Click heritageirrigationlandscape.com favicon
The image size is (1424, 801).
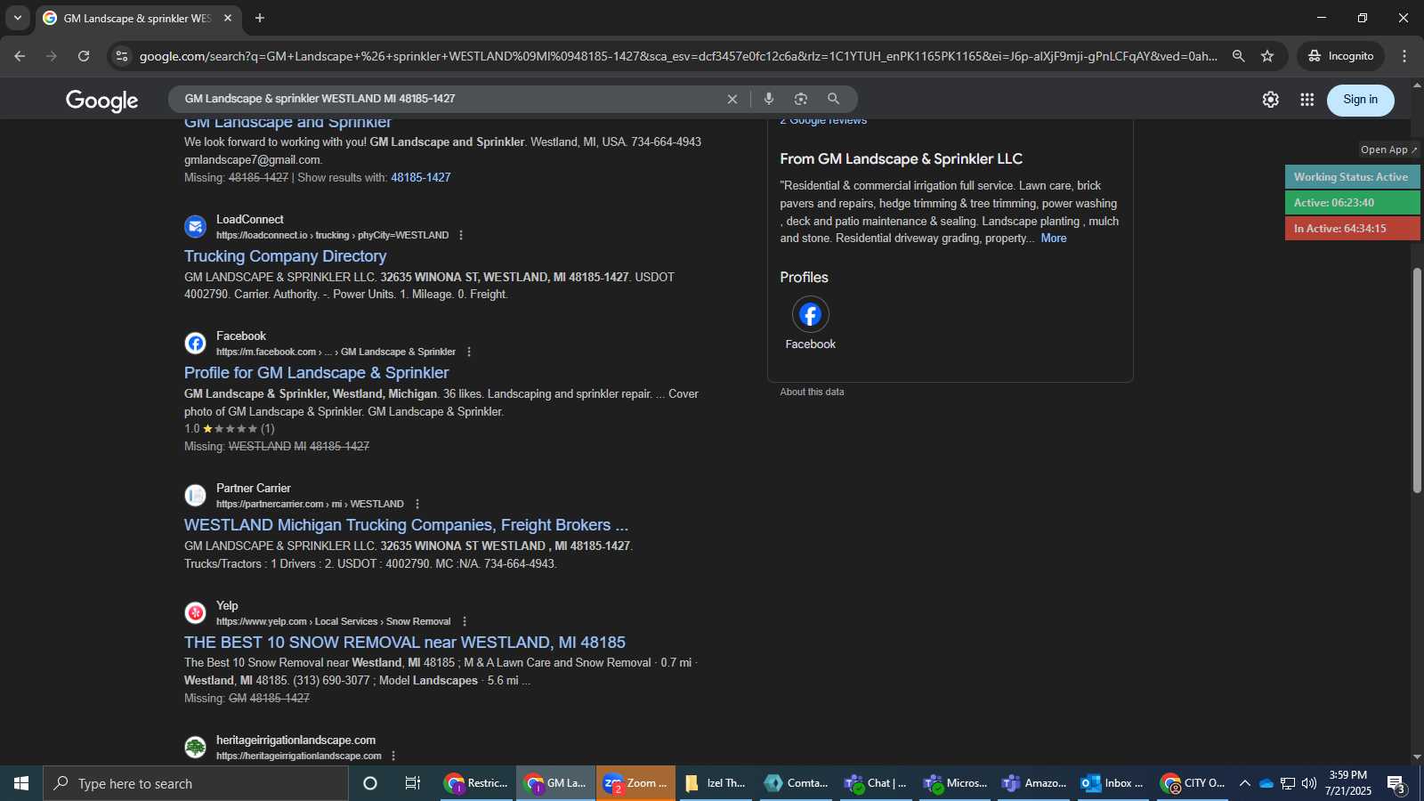click(196, 748)
